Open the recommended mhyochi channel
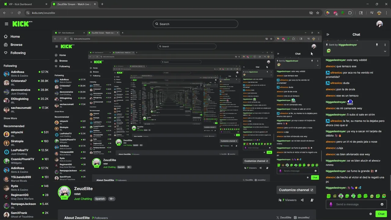The image size is (391, 220). pyautogui.click(x=26, y=134)
